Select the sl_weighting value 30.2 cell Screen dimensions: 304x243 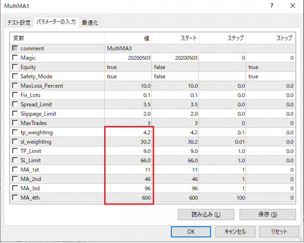coord(128,141)
